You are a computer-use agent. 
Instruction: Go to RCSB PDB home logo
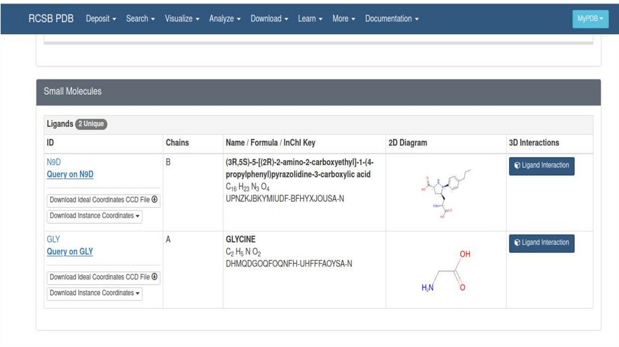51,19
